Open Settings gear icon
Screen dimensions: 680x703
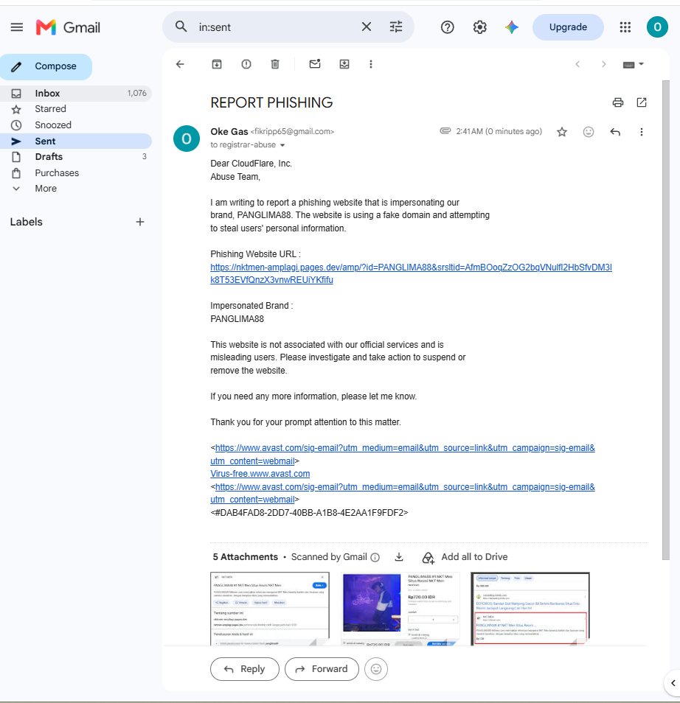(480, 27)
